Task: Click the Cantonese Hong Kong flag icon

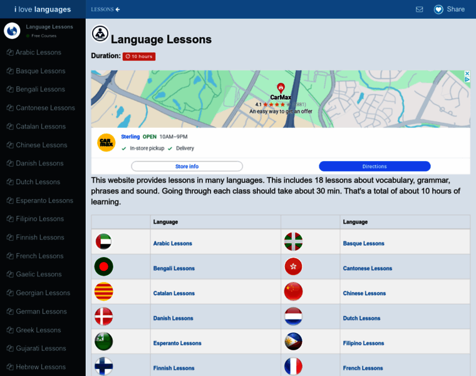Action: pos(293,266)
